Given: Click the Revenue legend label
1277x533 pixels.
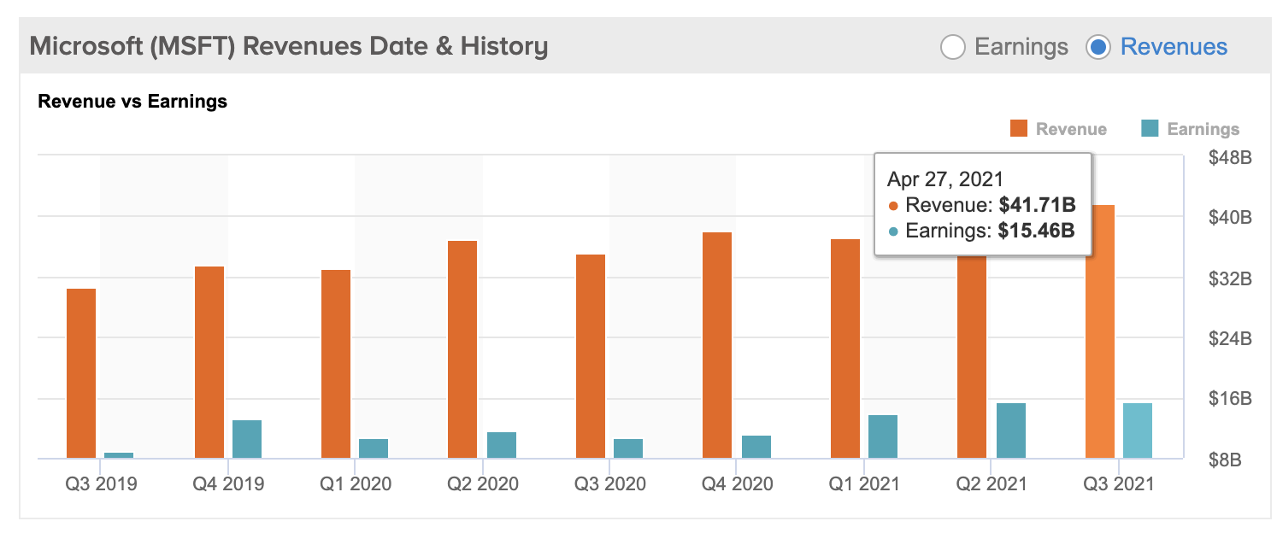Looking at the screenshot, I should point(1071,129).
